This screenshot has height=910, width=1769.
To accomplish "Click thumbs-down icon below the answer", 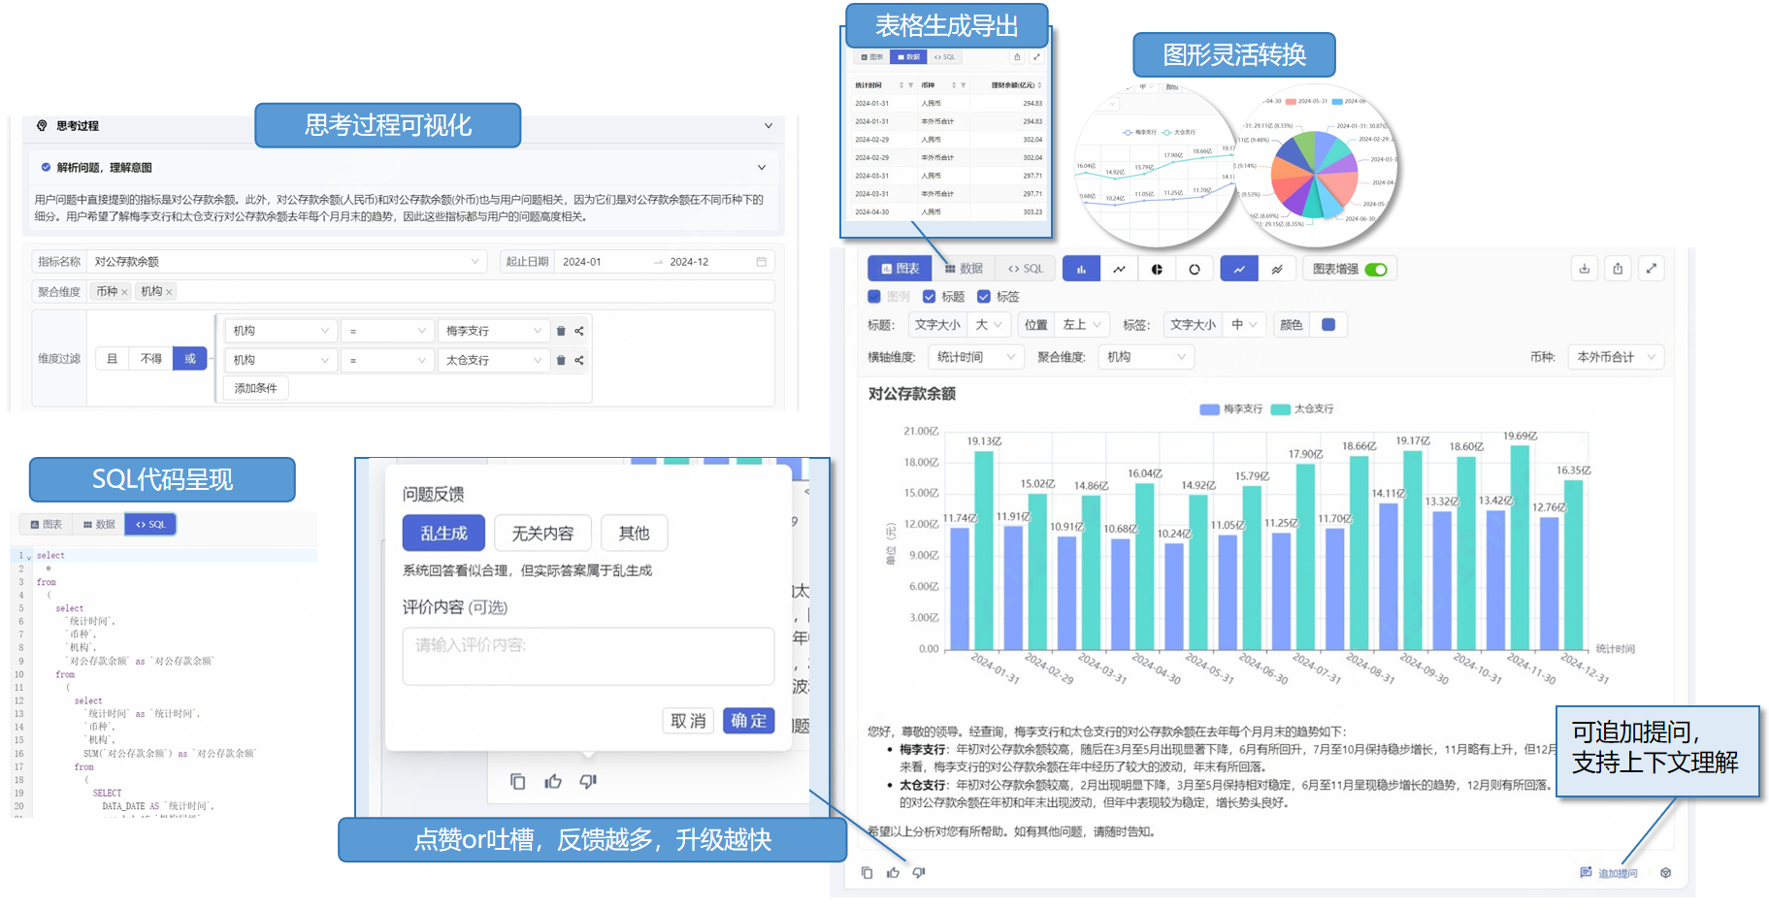I will pyautogui.click(x=919, y=873).
